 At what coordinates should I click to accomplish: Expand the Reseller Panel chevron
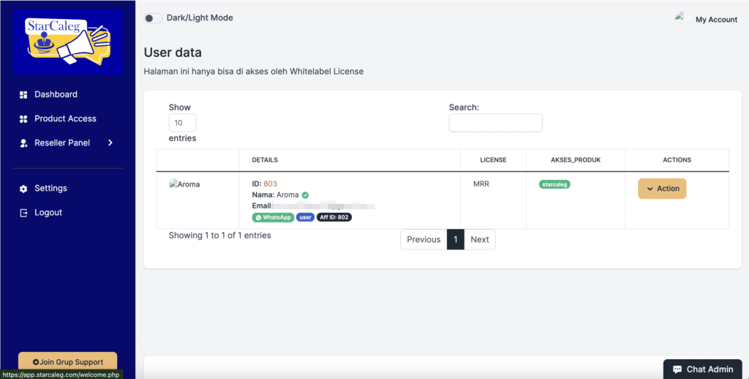[x=110, y=143]
